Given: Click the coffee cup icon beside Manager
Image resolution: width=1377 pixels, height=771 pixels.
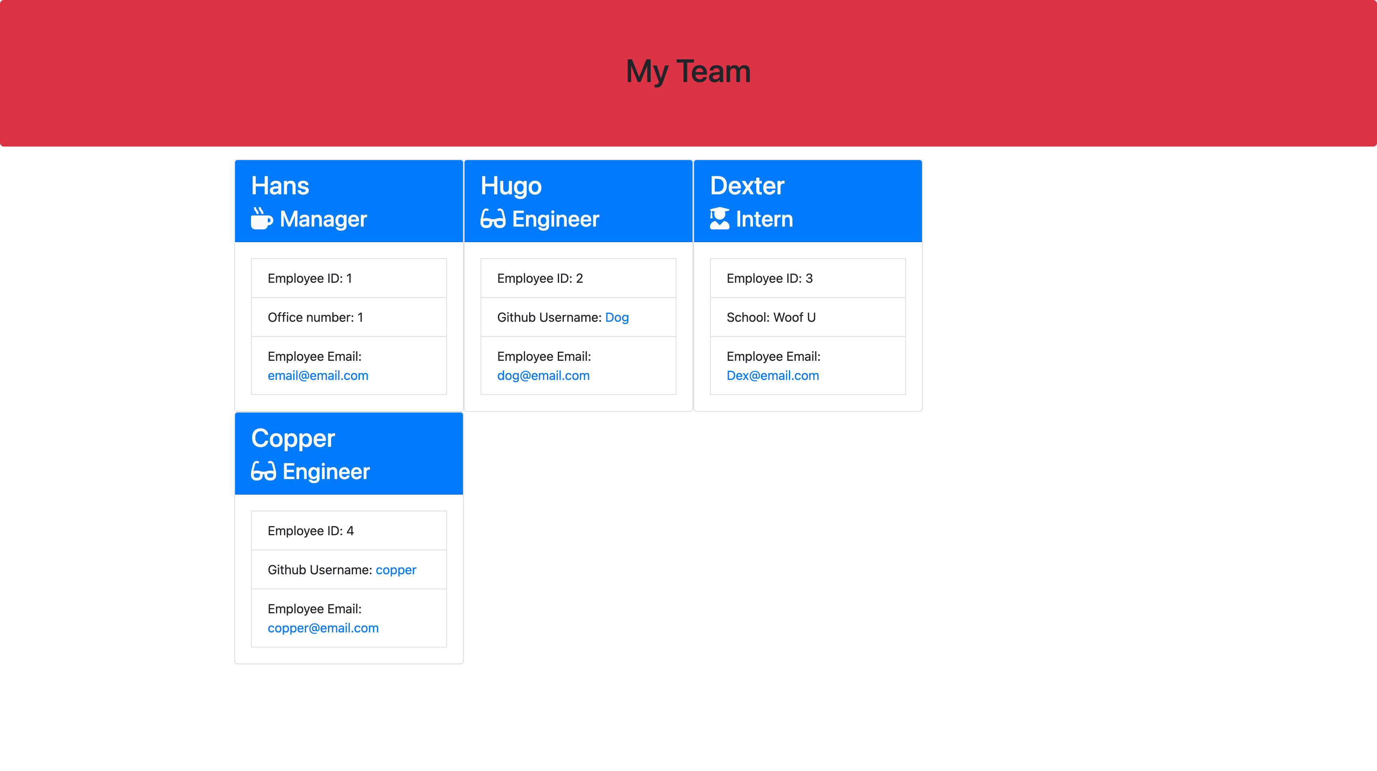Looking at the screenshot, I should (261, 219).
